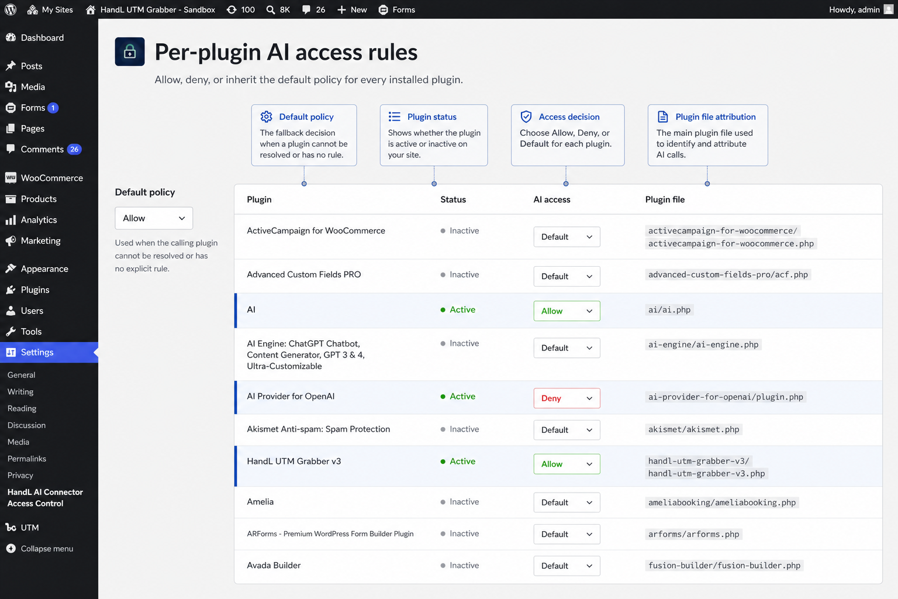Click the lock icon beside the page title
The image size is (898, 599).
point(130,52)
